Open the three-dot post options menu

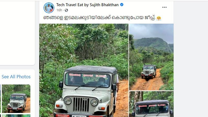tap(164, 7)
